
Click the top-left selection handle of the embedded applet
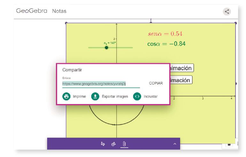point(66,23)
